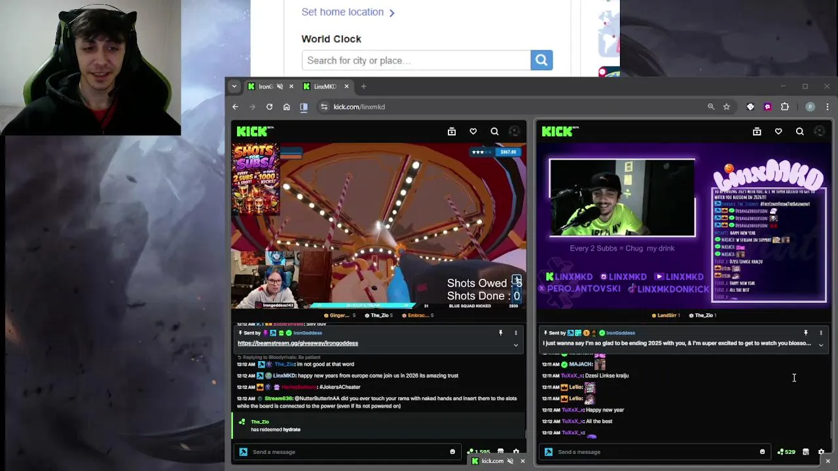The width and height of the screenshot is (838, 471).
Task: Open Stream636's chat username
Action: 278,398
